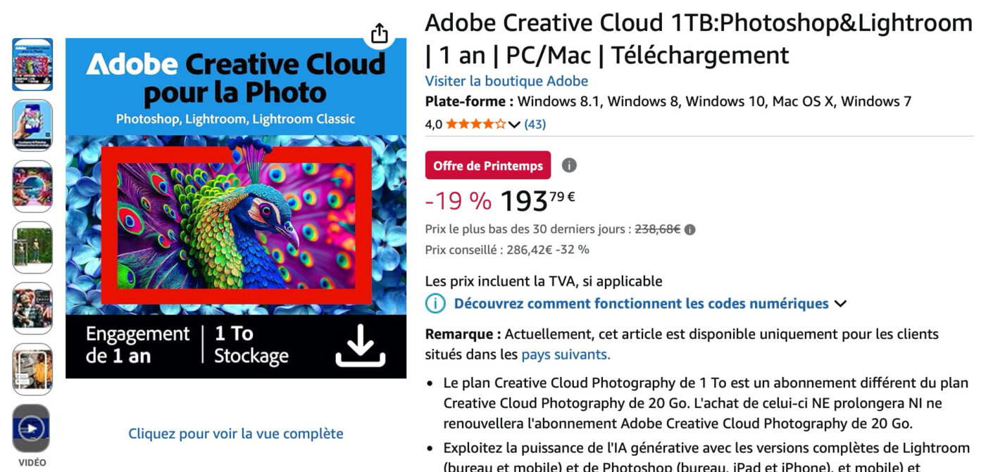Click the orange star rating icons
Screen dimensions: 986x472
[x=475, y=125]
